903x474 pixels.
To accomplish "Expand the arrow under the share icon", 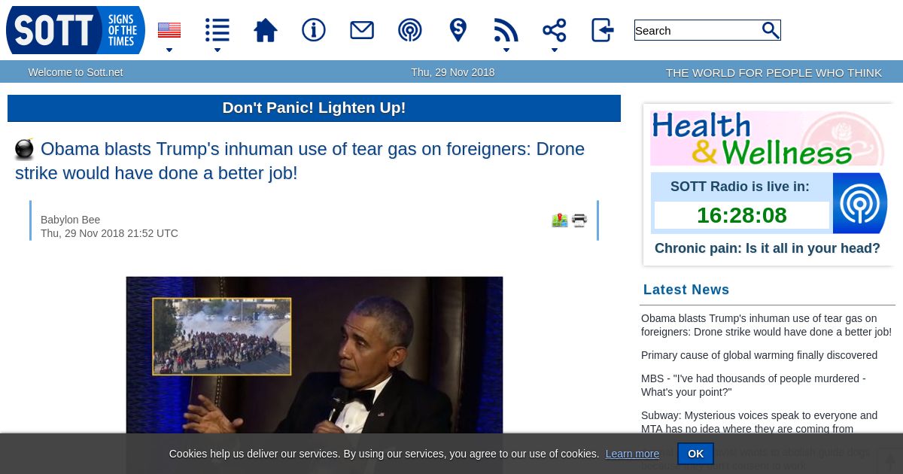I will pyautogui.click(x=555, y=50).
